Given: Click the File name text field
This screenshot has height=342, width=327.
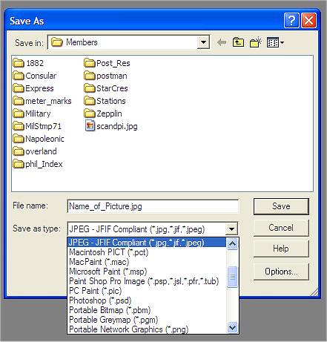Looking at the screenshot, I should pyautogui.click(x=153, y=206).
